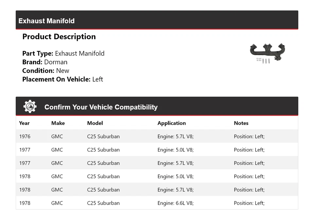Select the Year column header
Image resolution: width=314 pixels, height=220 pixels.
(24, 123)
